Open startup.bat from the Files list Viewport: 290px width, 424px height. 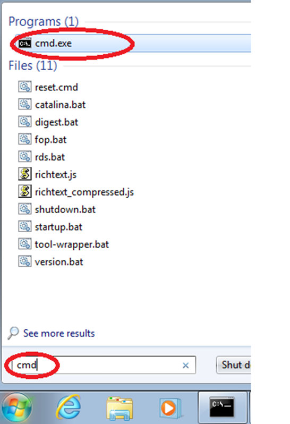[x=58, y=227]
